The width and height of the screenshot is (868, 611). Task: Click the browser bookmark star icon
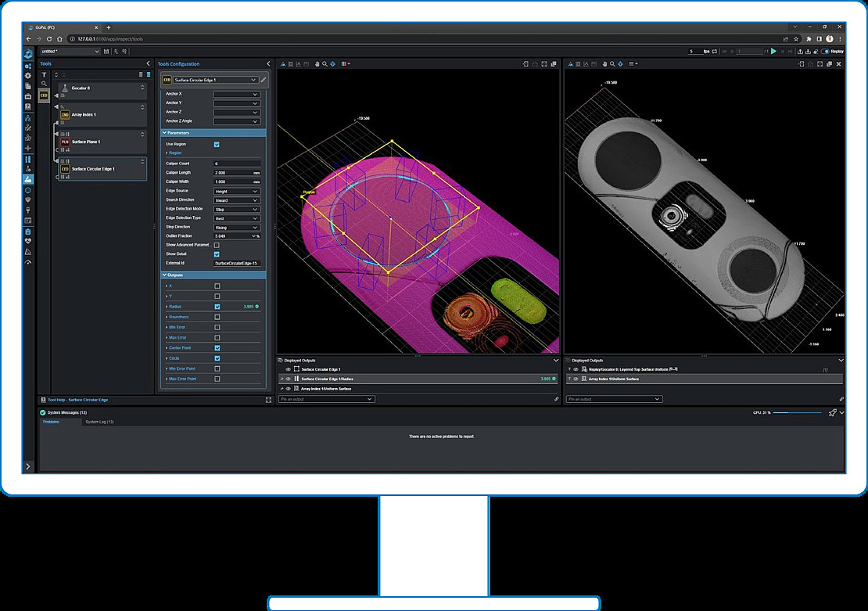pyautogui.click(x=796, y=39)
